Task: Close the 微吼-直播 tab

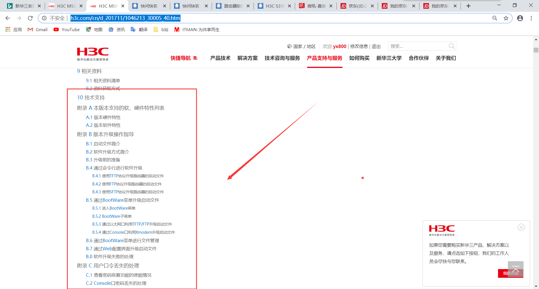Action: (331, 6)
